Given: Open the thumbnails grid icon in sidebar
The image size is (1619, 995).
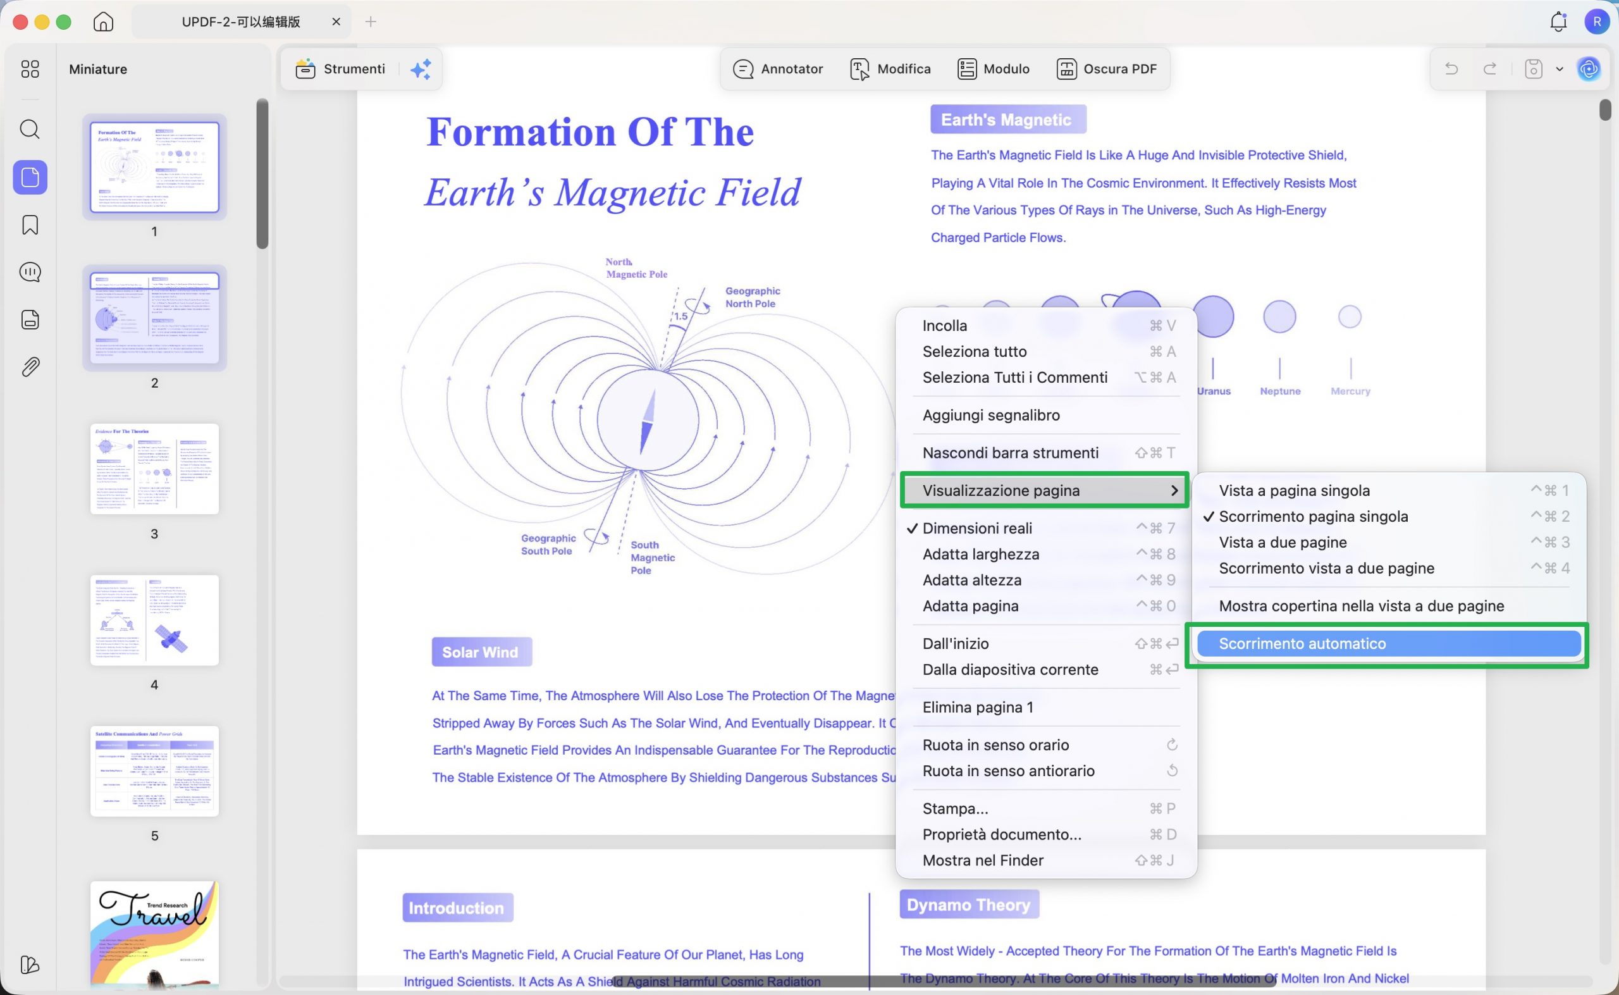Looking at the screenshot, I should tap(30, 69).
